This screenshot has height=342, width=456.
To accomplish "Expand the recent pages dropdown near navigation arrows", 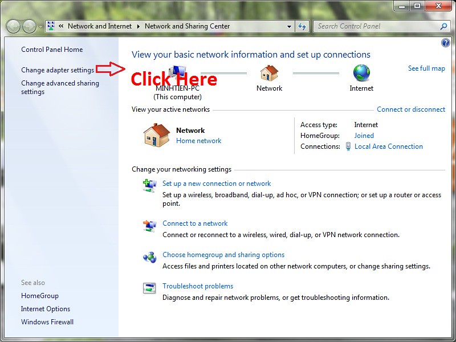I will pos(40,26).
